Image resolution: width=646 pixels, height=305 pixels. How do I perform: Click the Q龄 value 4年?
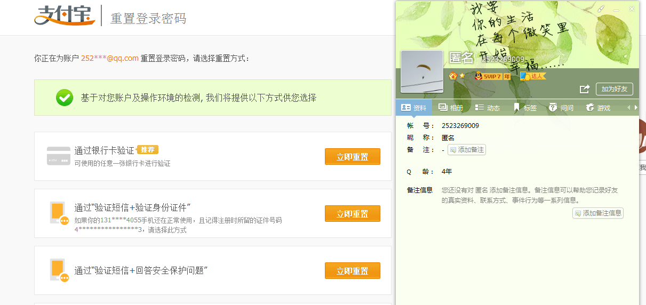click(447, 172)
